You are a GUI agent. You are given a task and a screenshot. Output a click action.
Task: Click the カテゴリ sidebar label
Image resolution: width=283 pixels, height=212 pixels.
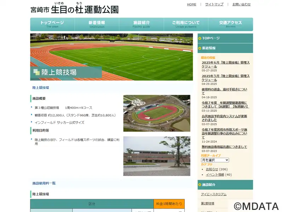[x=207, y=164]
